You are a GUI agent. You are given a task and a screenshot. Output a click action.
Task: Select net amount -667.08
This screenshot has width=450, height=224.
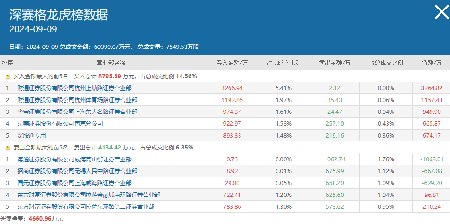[431, 172]
